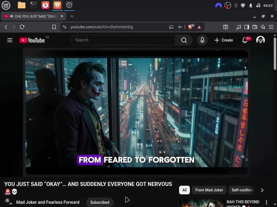Screen dimensions: 277x207
Task: Select the From Mad Joker chip
Action: (209, 190)
